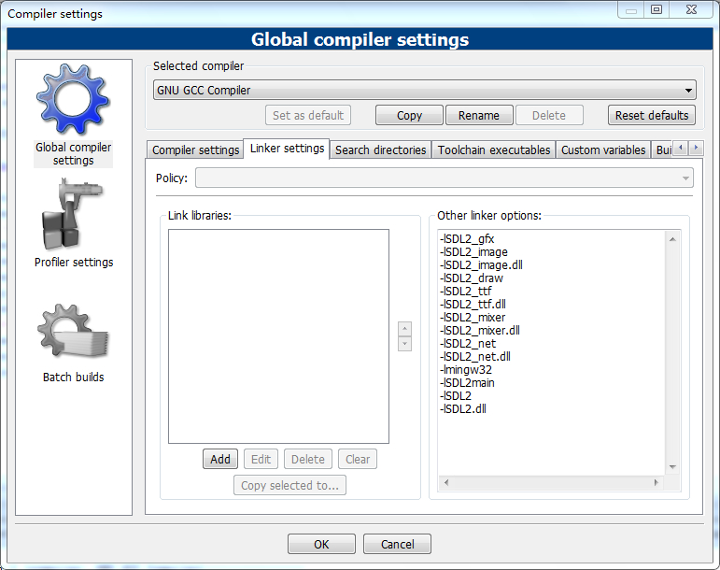
Task: Open the Custom variables tab
Action: coord(603,150)
